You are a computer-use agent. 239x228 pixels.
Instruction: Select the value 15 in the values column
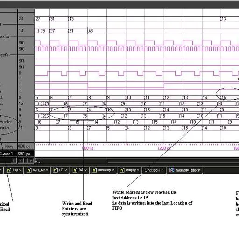pos(21,103)
